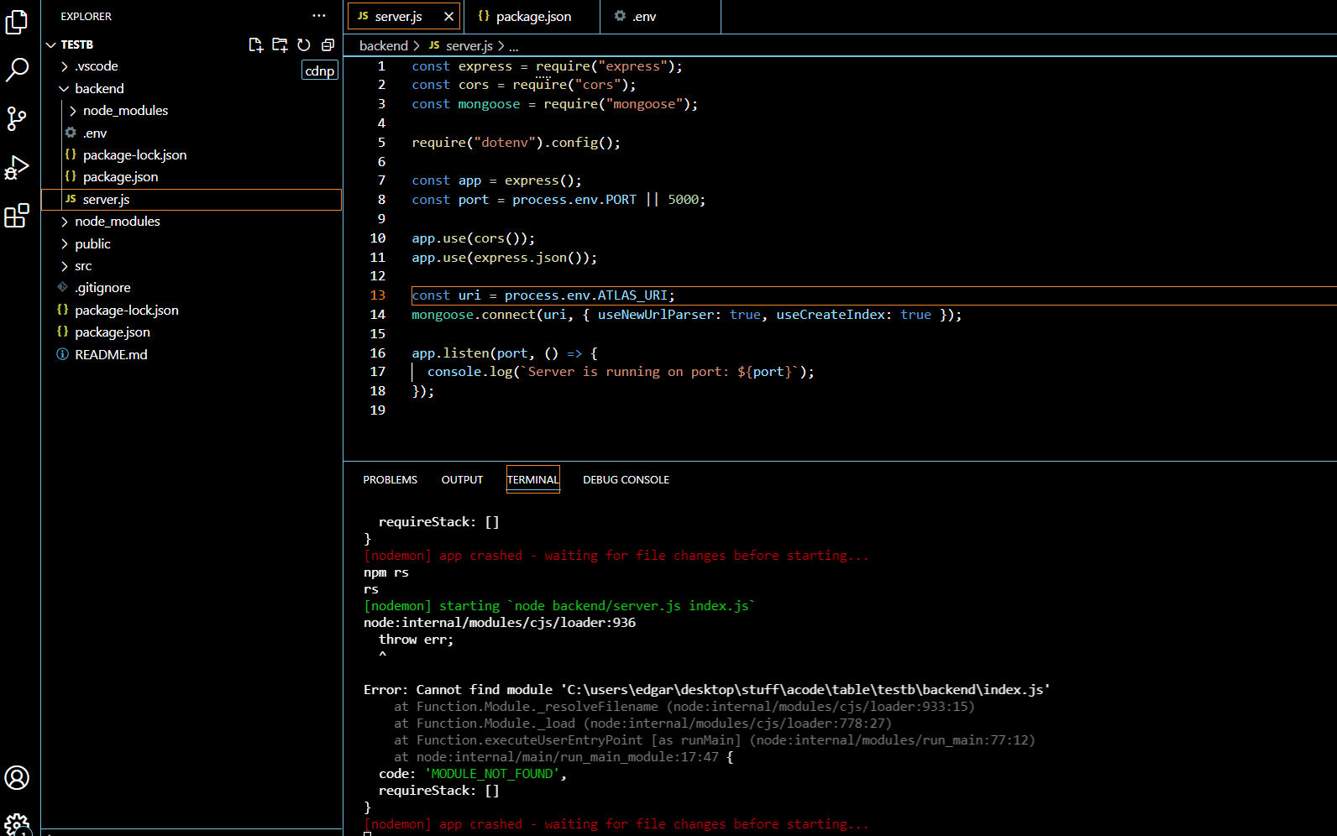Click the Accounts icon

17,778
